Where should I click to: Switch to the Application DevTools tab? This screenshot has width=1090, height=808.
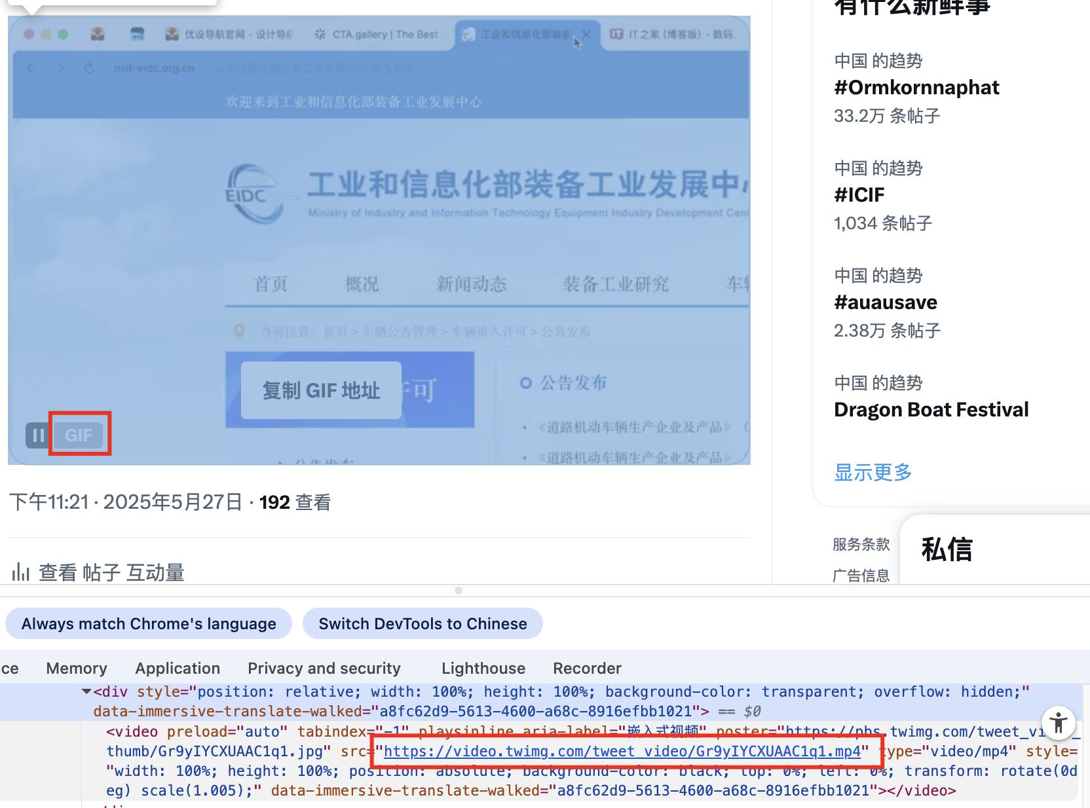click(178, 669)
